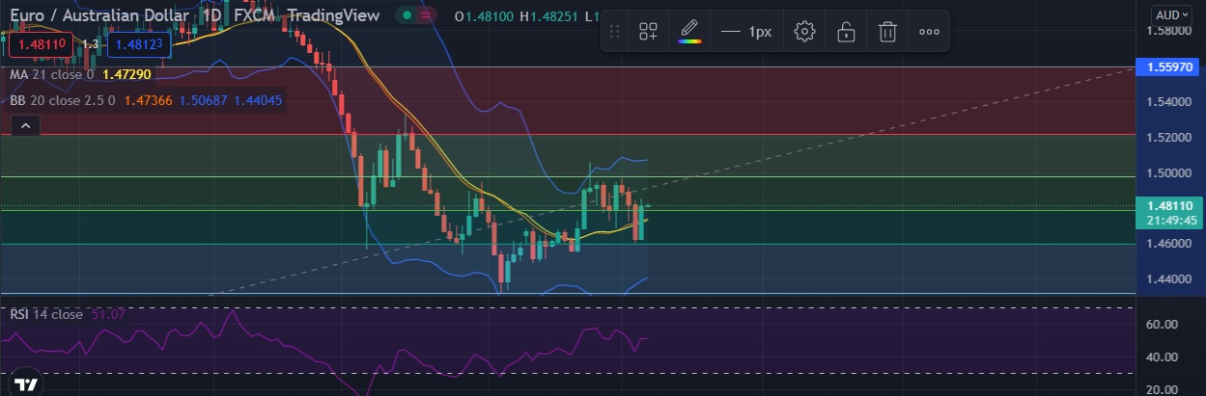Grab the floating toolbar drag handle

coord(614,32)
